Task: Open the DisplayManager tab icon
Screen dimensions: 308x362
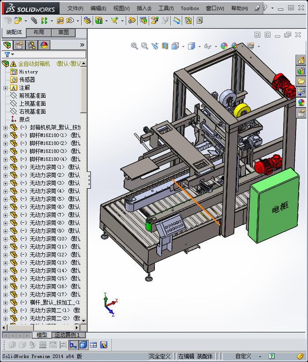Action: click(x=44, y=45)
